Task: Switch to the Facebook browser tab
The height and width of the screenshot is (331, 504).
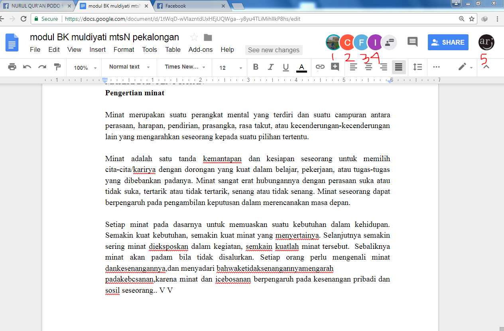Action: click(x=191, y=6)
